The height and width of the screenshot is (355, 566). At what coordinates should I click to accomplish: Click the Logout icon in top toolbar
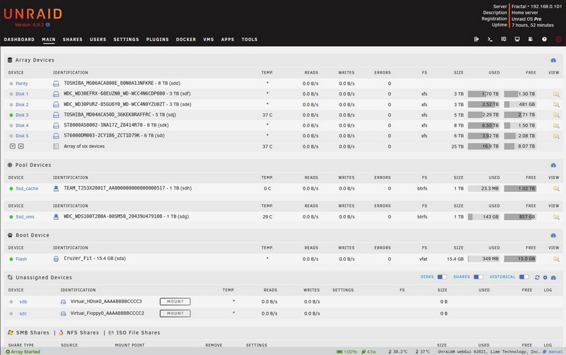coord(476,40)
